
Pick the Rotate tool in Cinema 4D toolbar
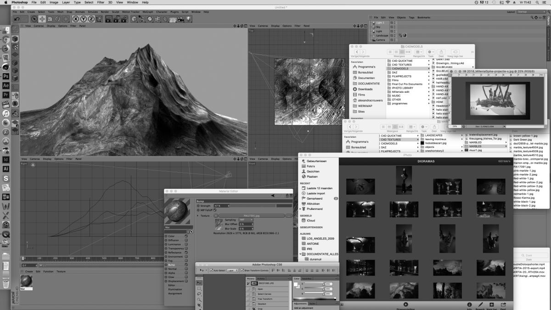point(57,19)
